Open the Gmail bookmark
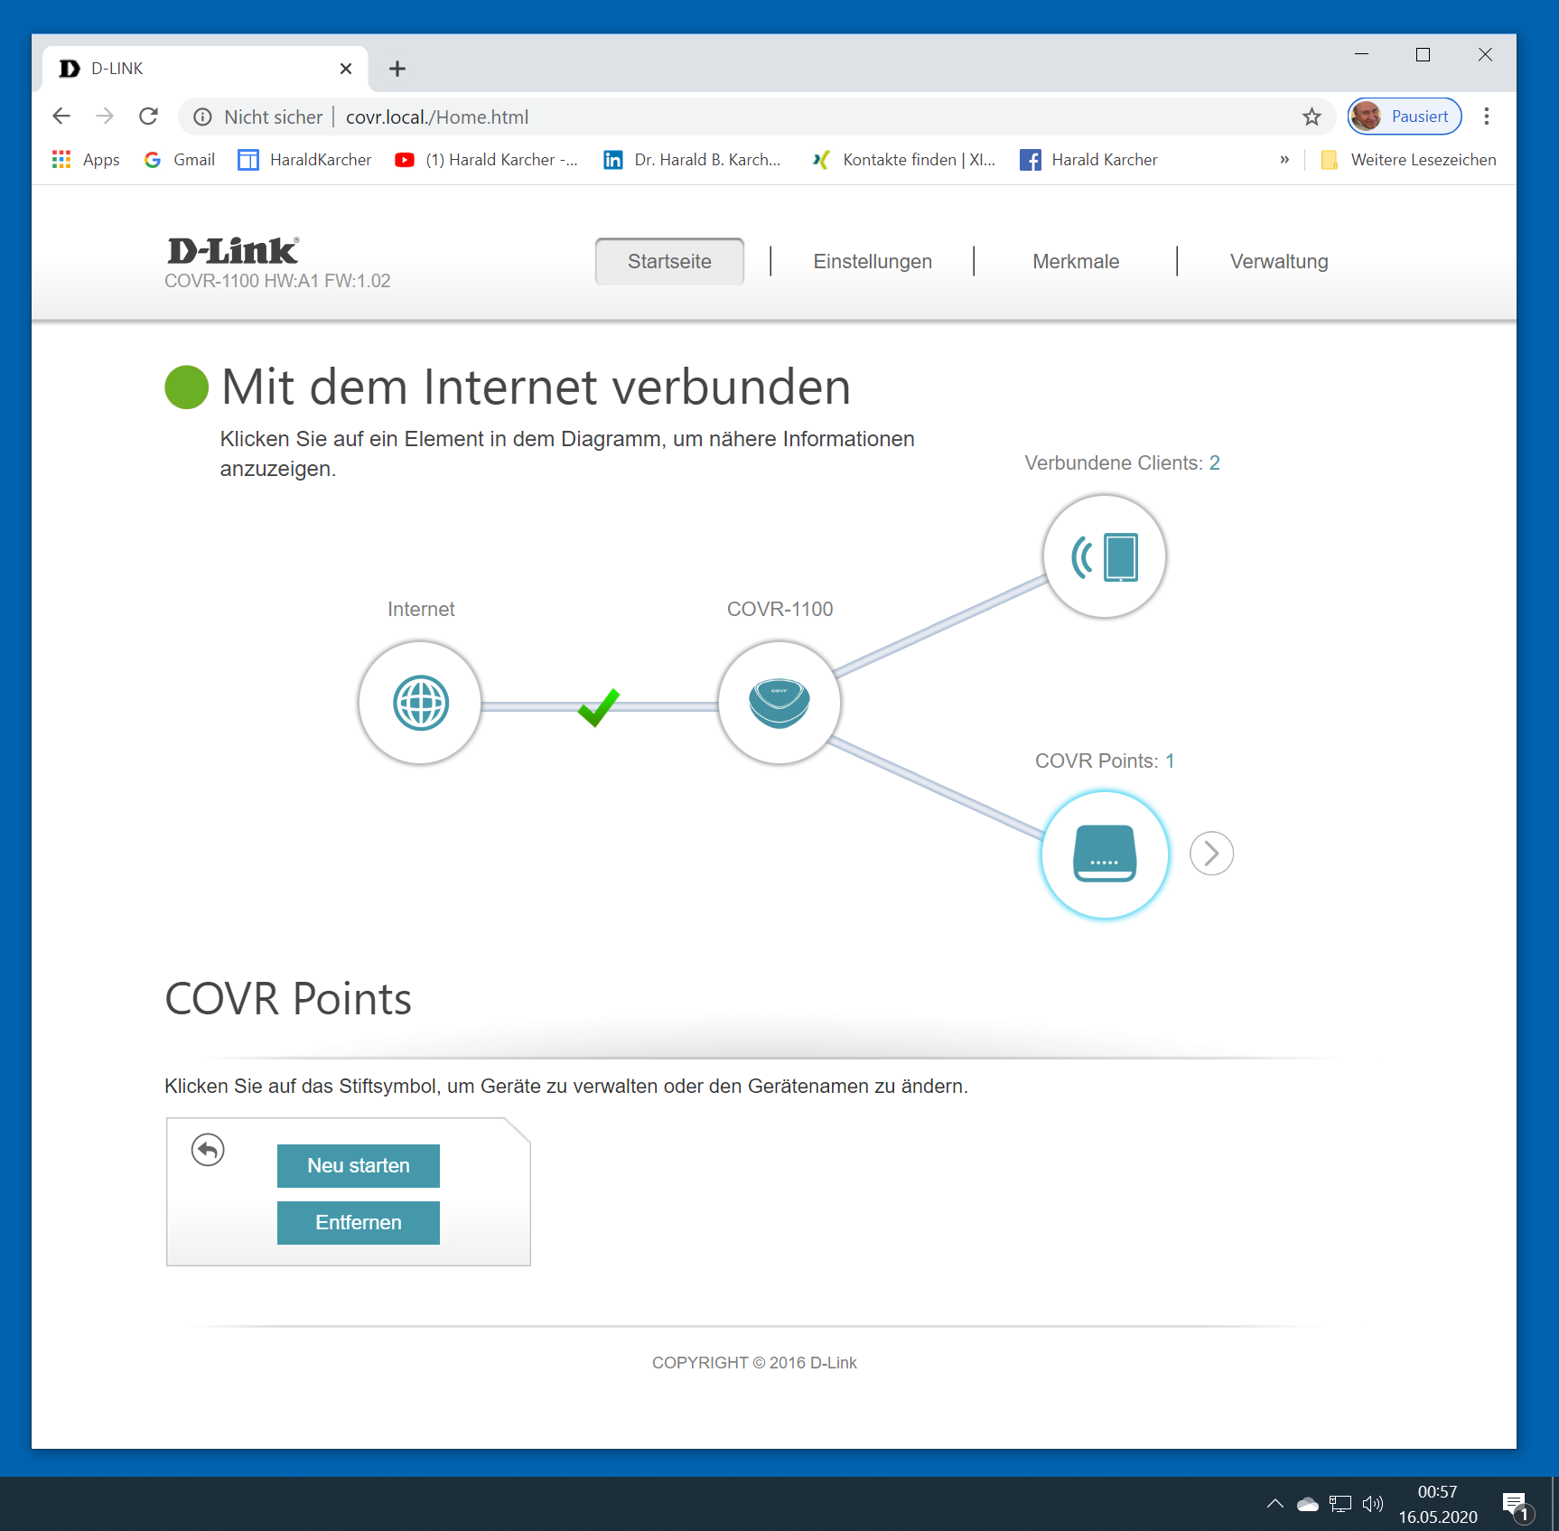 tap(180, 160)
